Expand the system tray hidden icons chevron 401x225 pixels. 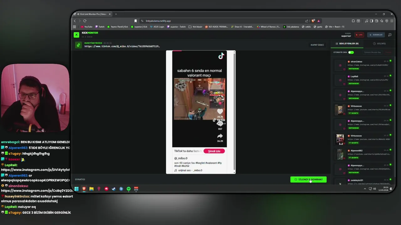365,189
